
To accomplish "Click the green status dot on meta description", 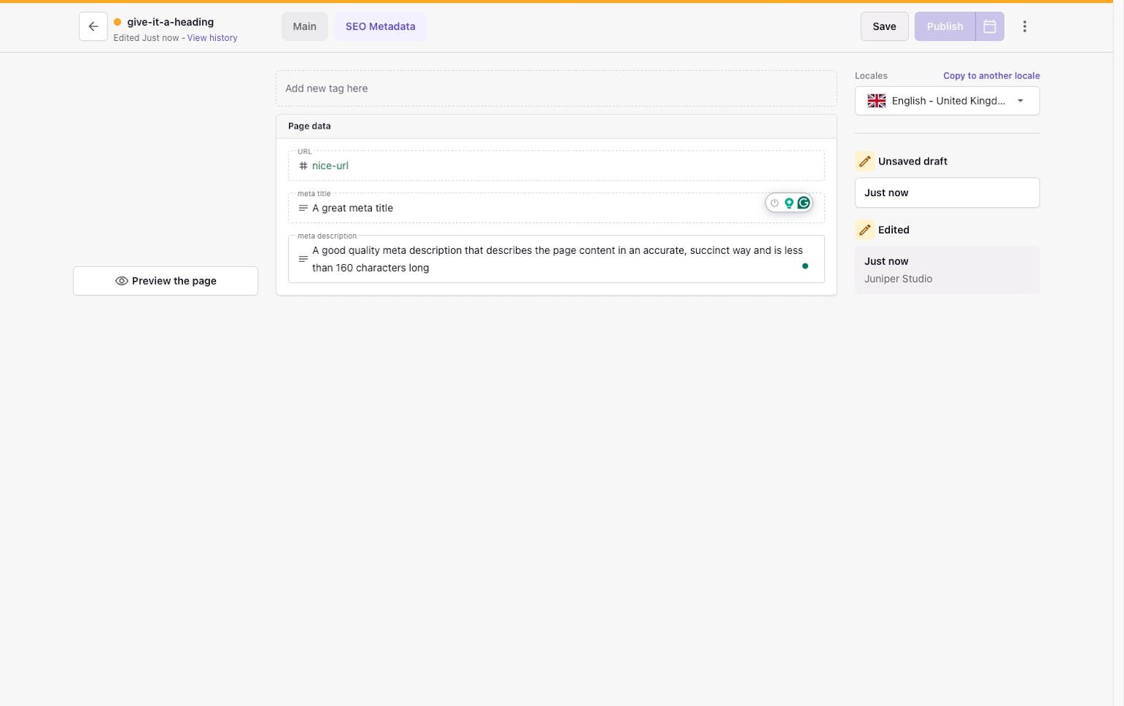I will (x=805, y=266).
